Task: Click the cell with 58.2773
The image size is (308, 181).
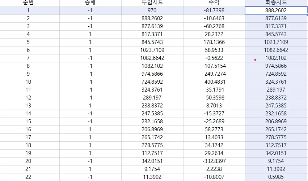Action: point(214,129)
